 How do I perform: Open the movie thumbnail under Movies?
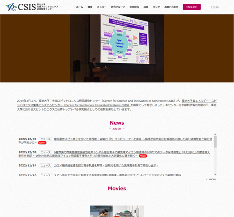pyautogui.click(x=117, y=211)
